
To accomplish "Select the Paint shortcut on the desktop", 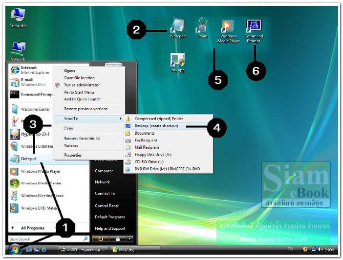I will pos(203,28).
